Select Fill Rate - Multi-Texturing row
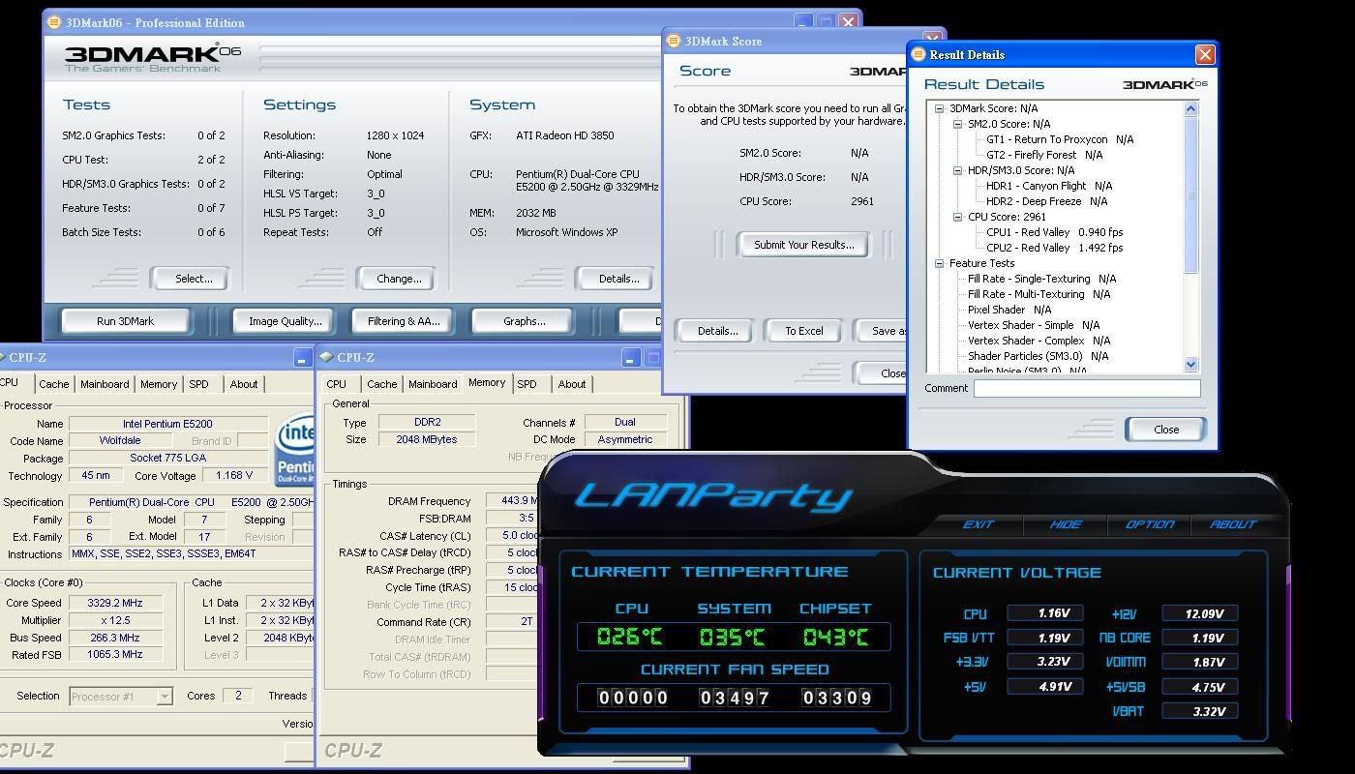 point(1039,294)
